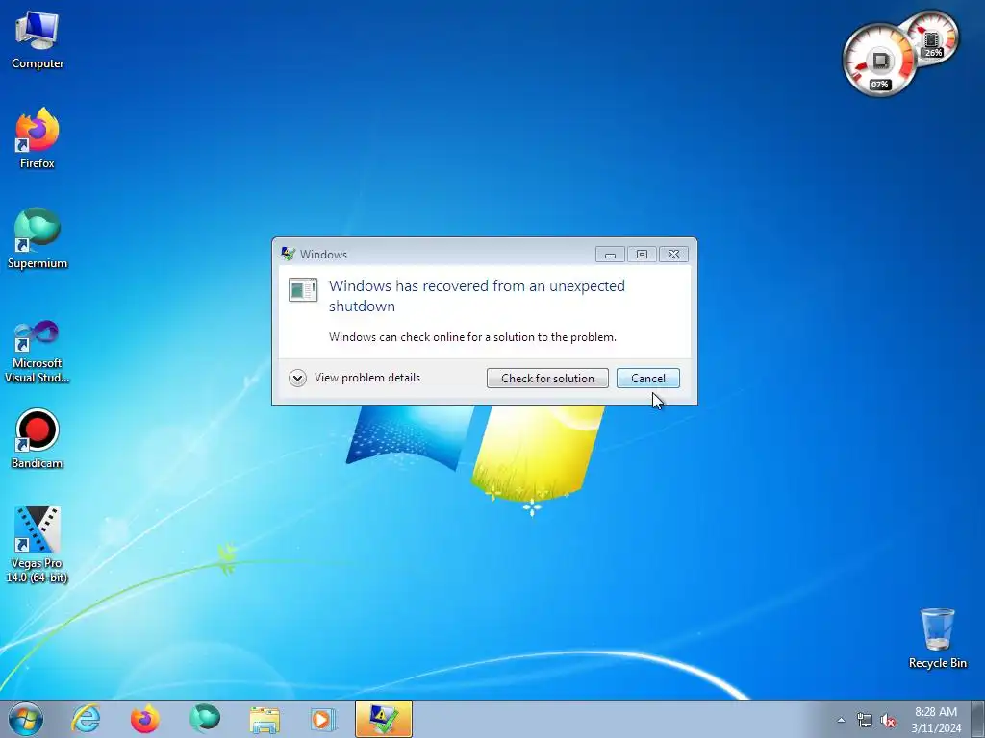The image size is (985, 738).
Task: Click the CPU meter gadget dial
Action: pos(878,61)
